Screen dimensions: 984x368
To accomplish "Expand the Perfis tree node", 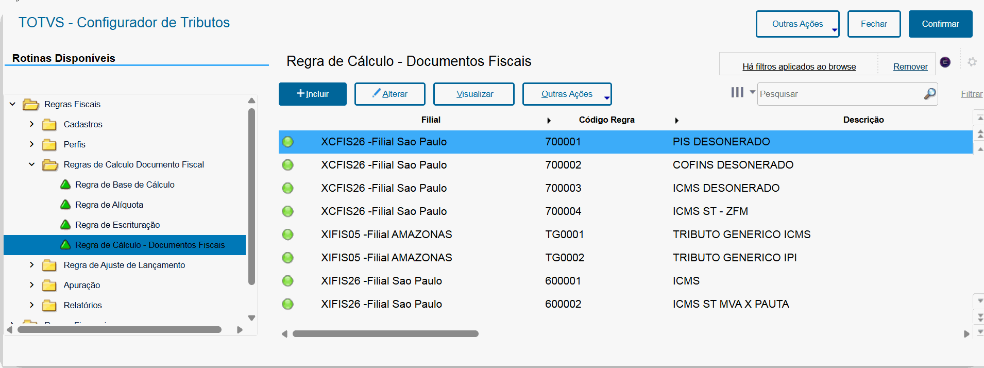I will [x=32, y=144].
